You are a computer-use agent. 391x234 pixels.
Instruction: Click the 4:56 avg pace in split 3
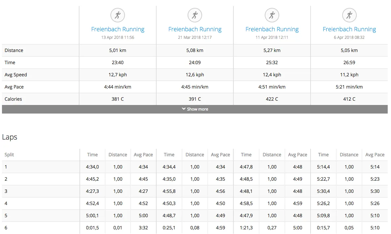[221, 191]
